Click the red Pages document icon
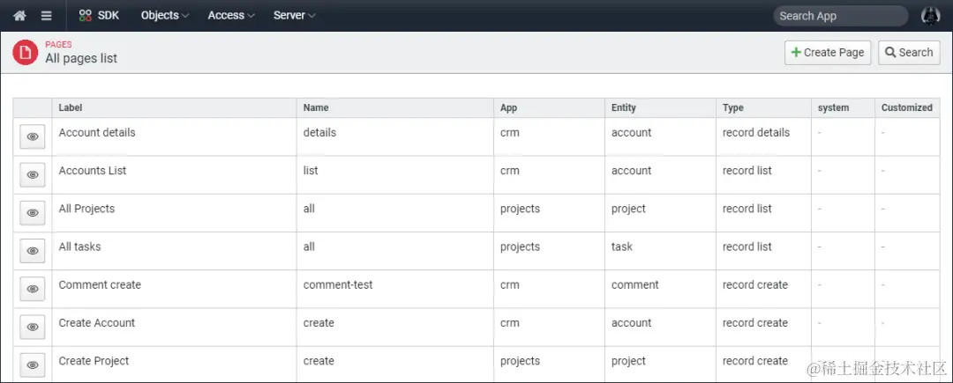953x383 pixels. [x=26, y=53]
